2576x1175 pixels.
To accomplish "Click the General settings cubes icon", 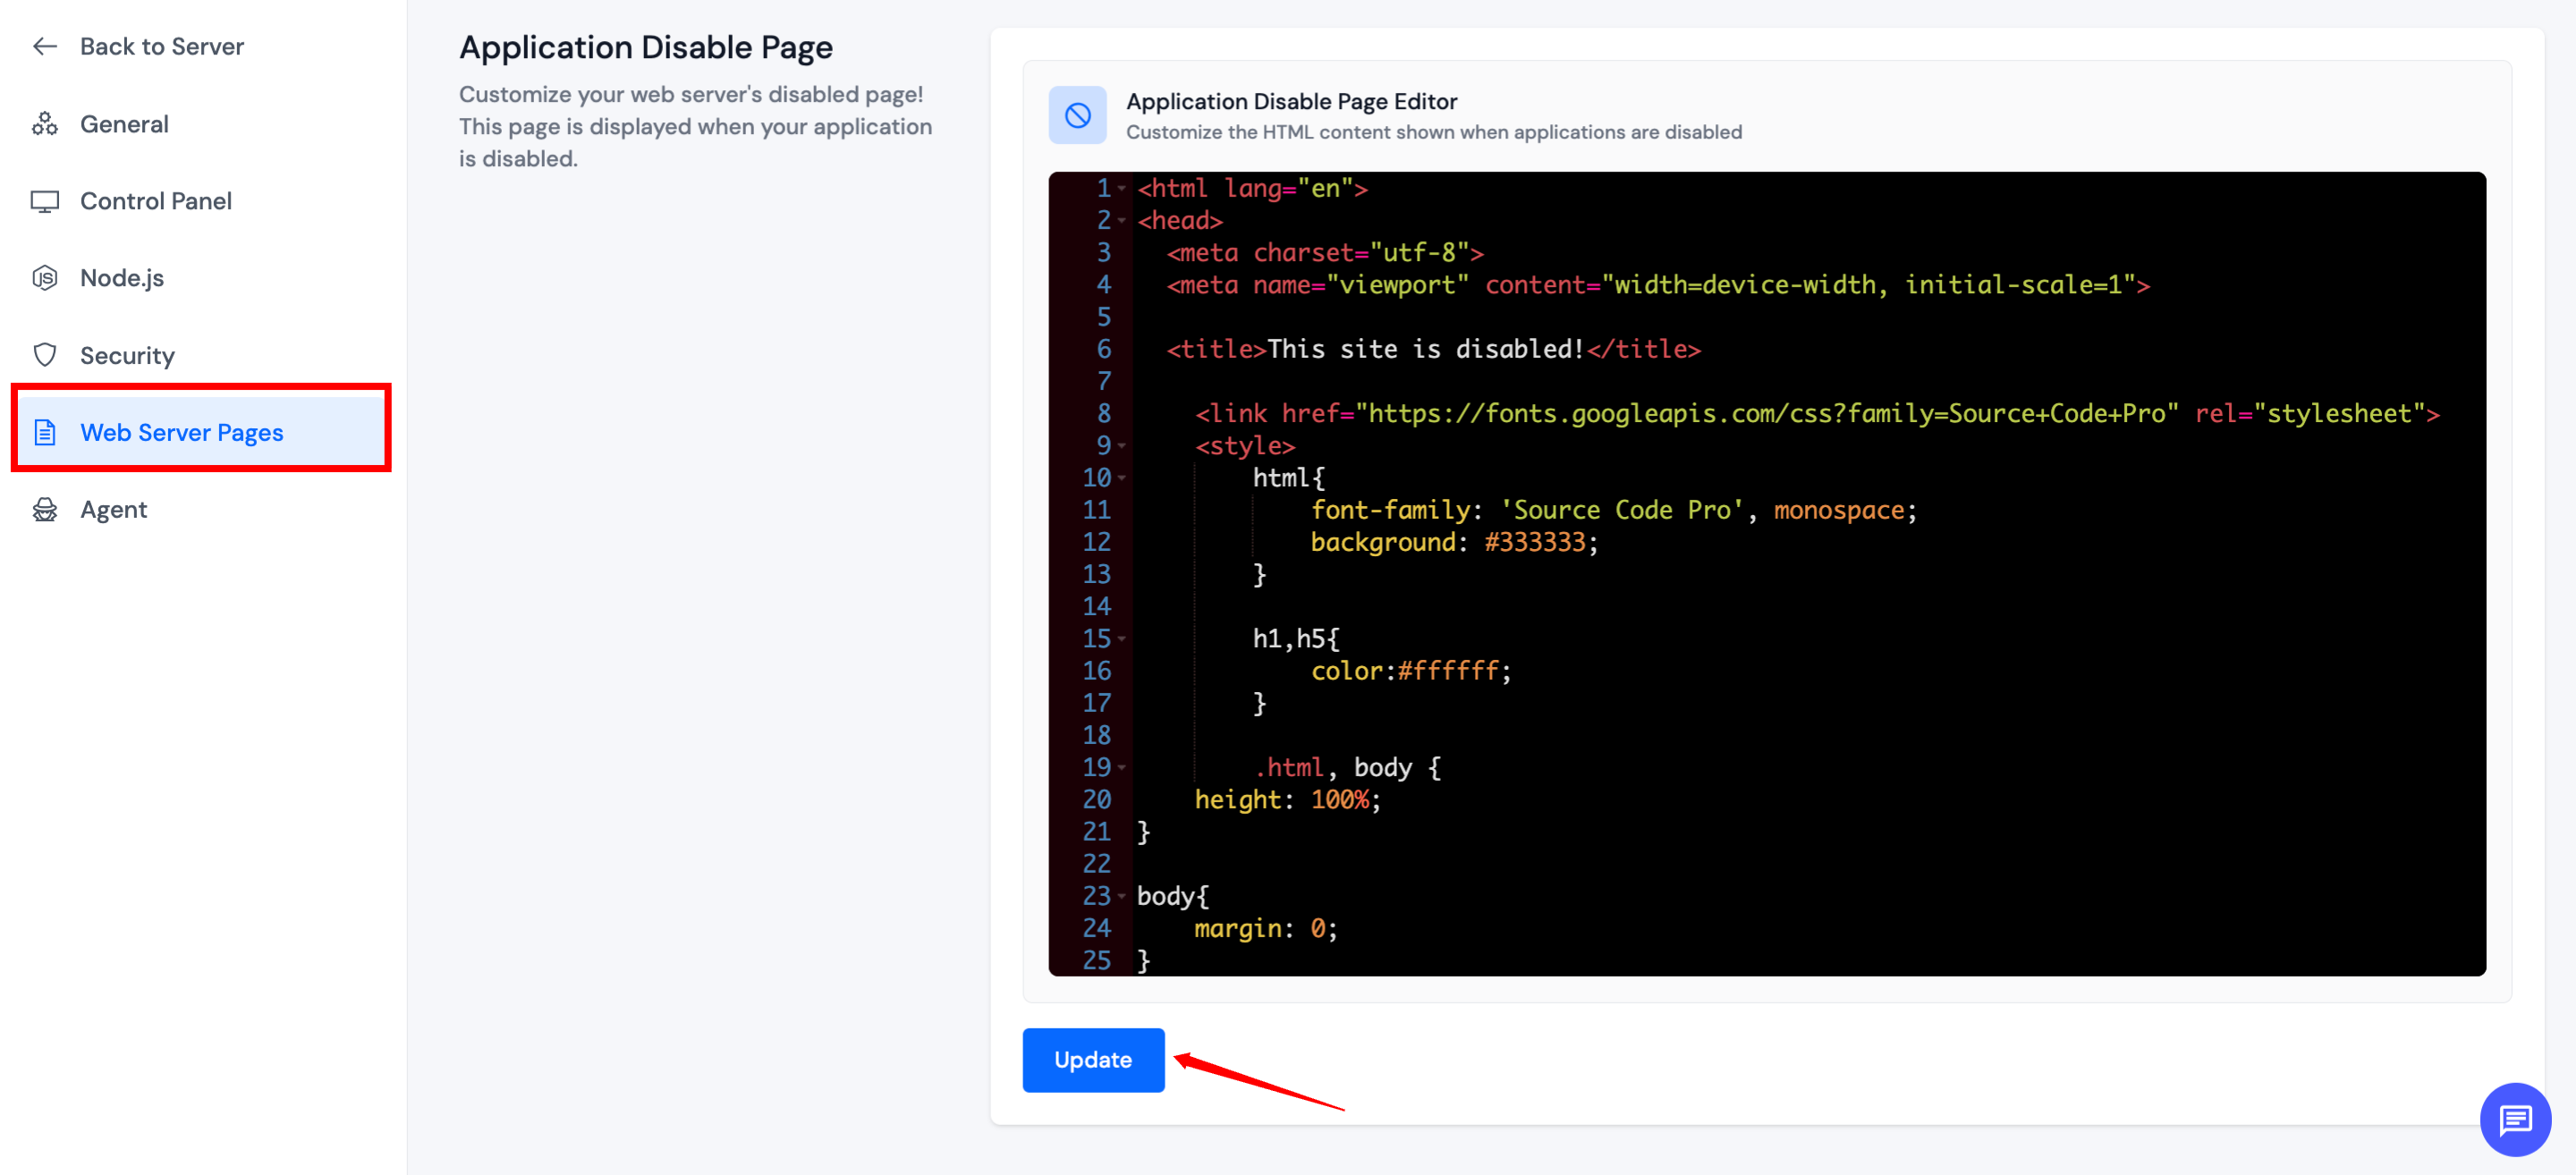I will click(45, 124).
